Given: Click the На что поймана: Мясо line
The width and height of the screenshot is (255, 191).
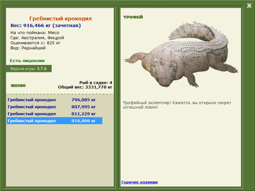Looking at the screenshot, I should [35, 33].
